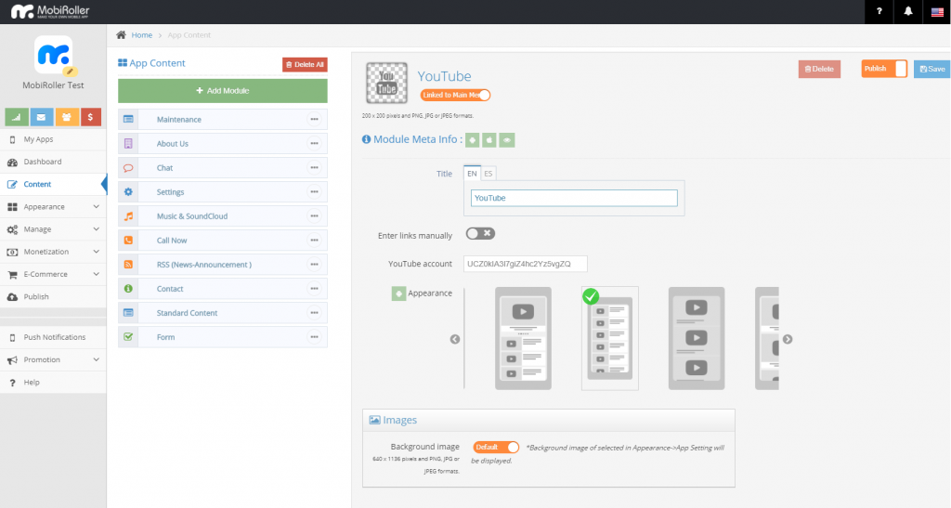Image resolution: width=951 pixels, height=508 pixels.
Task: Open Dashboard from the sidebar
Action: [43, 162]
